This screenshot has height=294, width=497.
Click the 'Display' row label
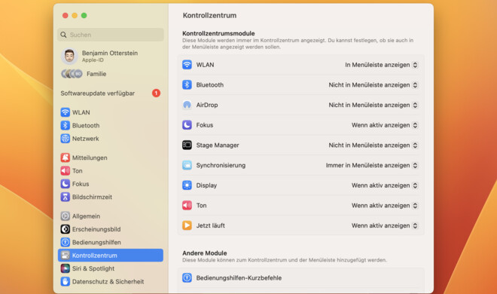tap(206, 185)
